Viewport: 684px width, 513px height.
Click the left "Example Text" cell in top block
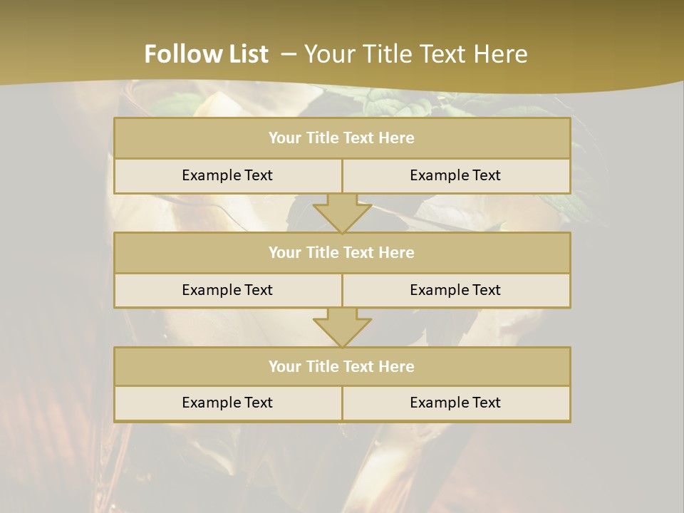click(x=227, y=175)
